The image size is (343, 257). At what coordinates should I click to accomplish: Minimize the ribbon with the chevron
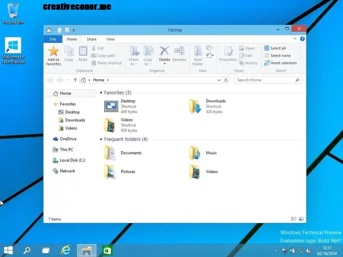pyautogui.click(x=295, y=39)
